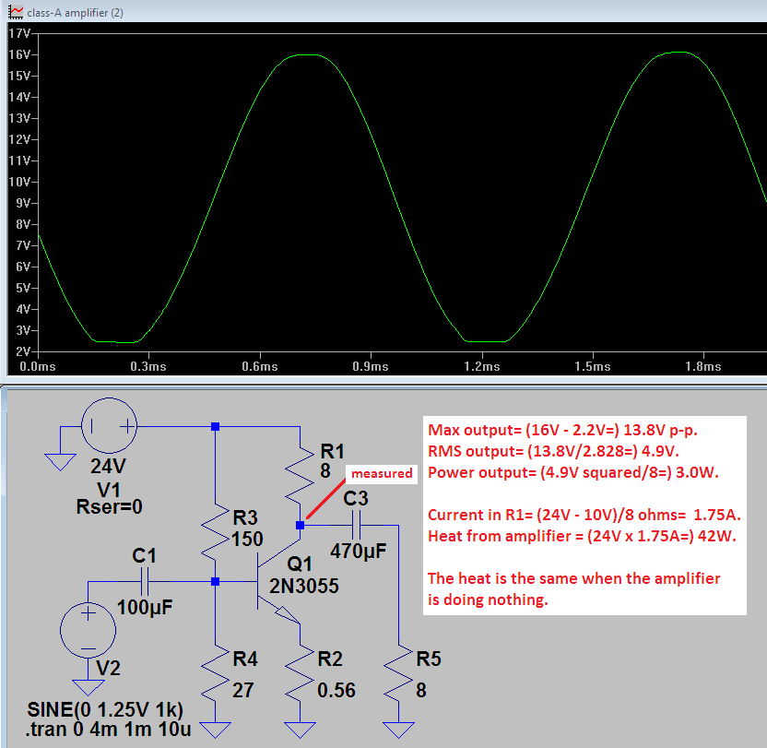Click the 10V label on vertical axis
The image size is (767, 748).
[19, 182]
